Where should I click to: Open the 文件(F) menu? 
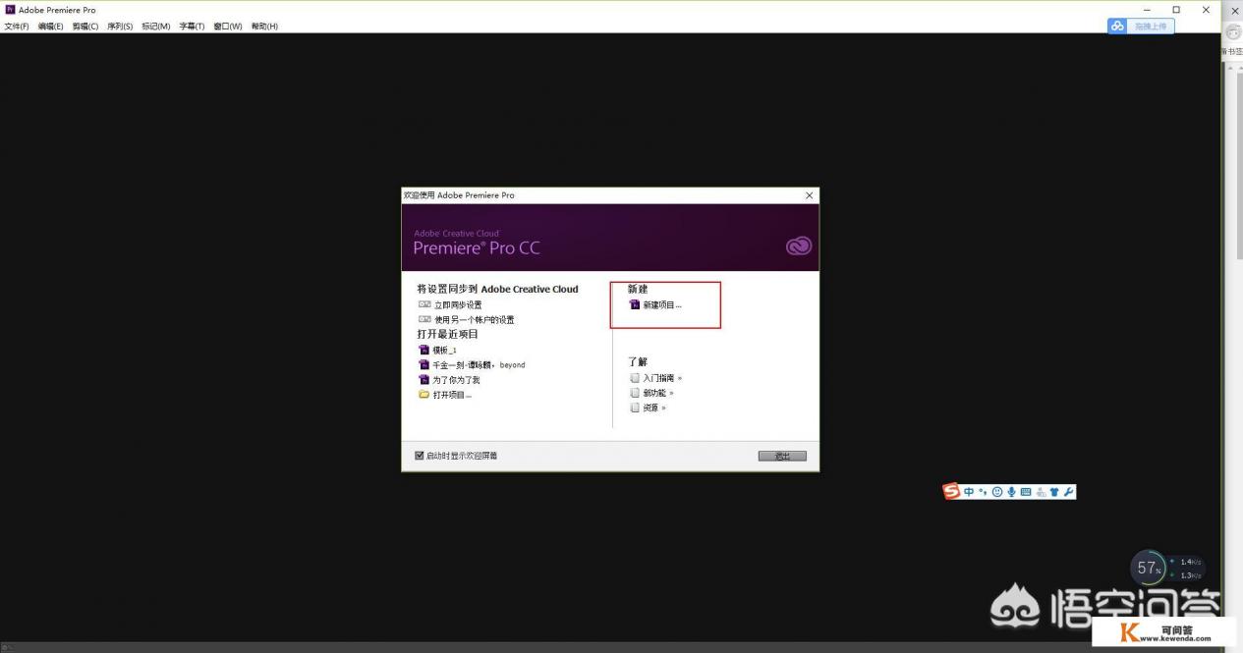(17, 27)
